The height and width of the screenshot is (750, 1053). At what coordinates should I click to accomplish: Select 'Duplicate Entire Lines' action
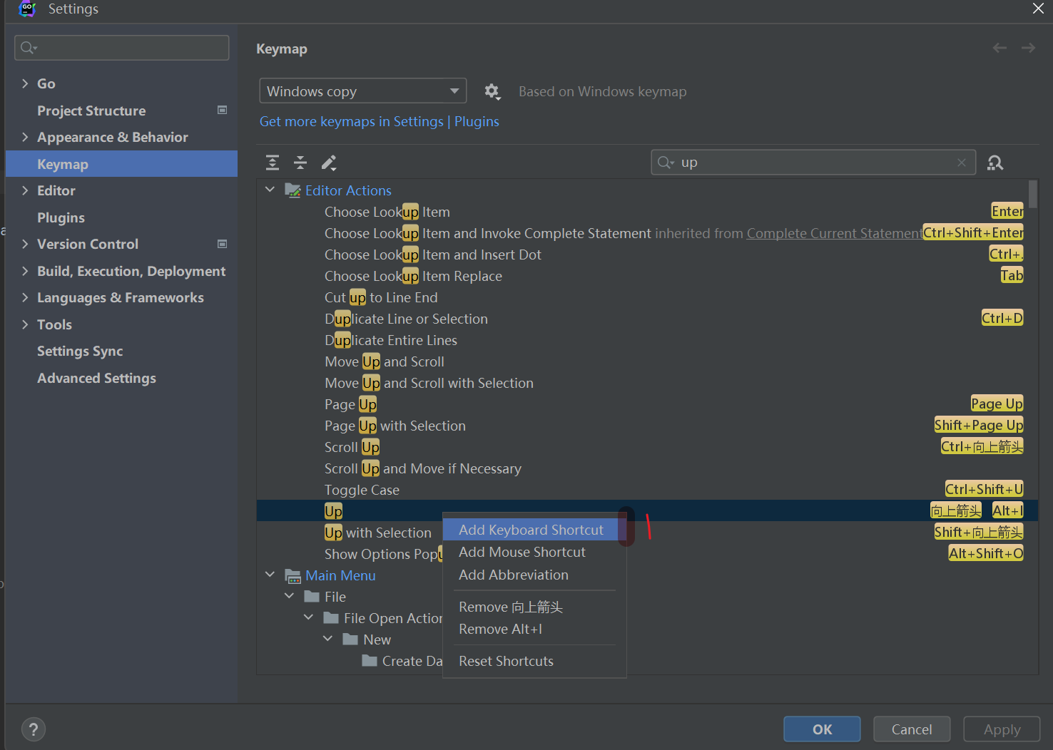click(x=391, y=340)
